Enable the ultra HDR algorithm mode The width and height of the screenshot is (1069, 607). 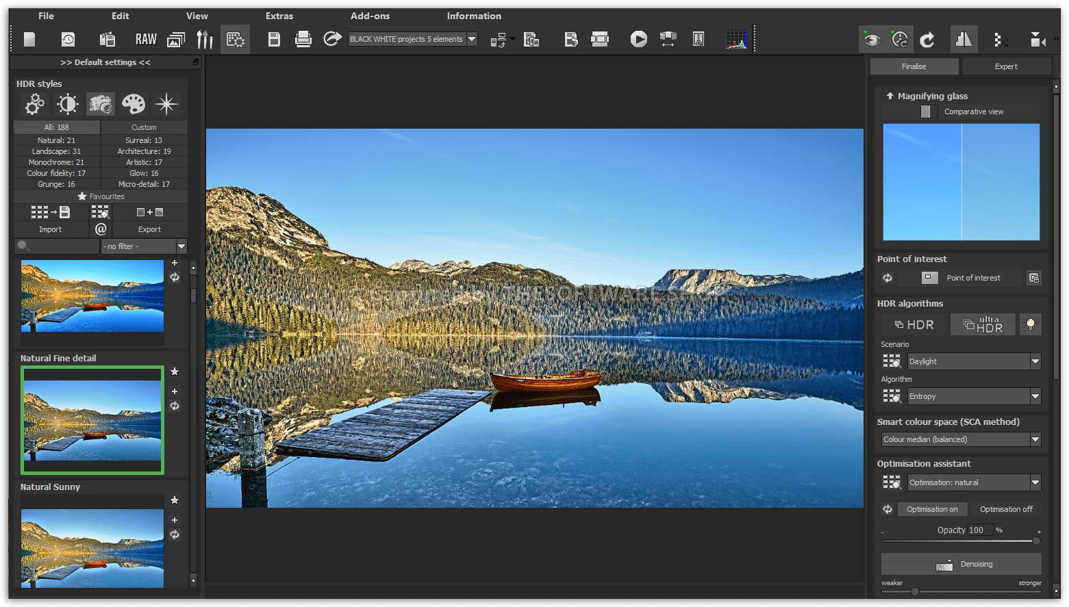pyautogui.click(x=983, y=324)
